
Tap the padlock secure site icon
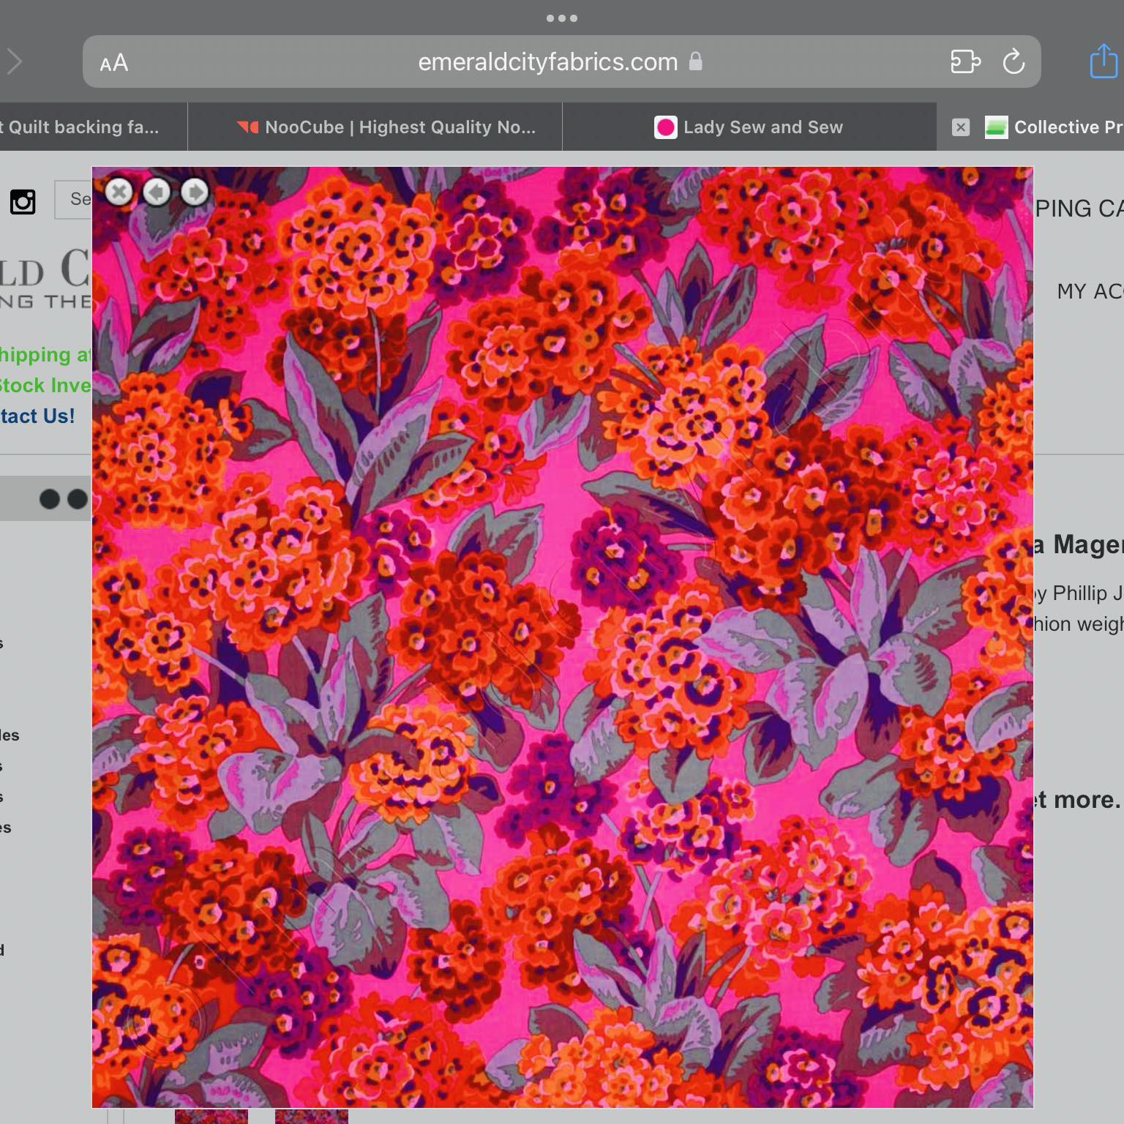pyautogui.click(x=695, y=61)
